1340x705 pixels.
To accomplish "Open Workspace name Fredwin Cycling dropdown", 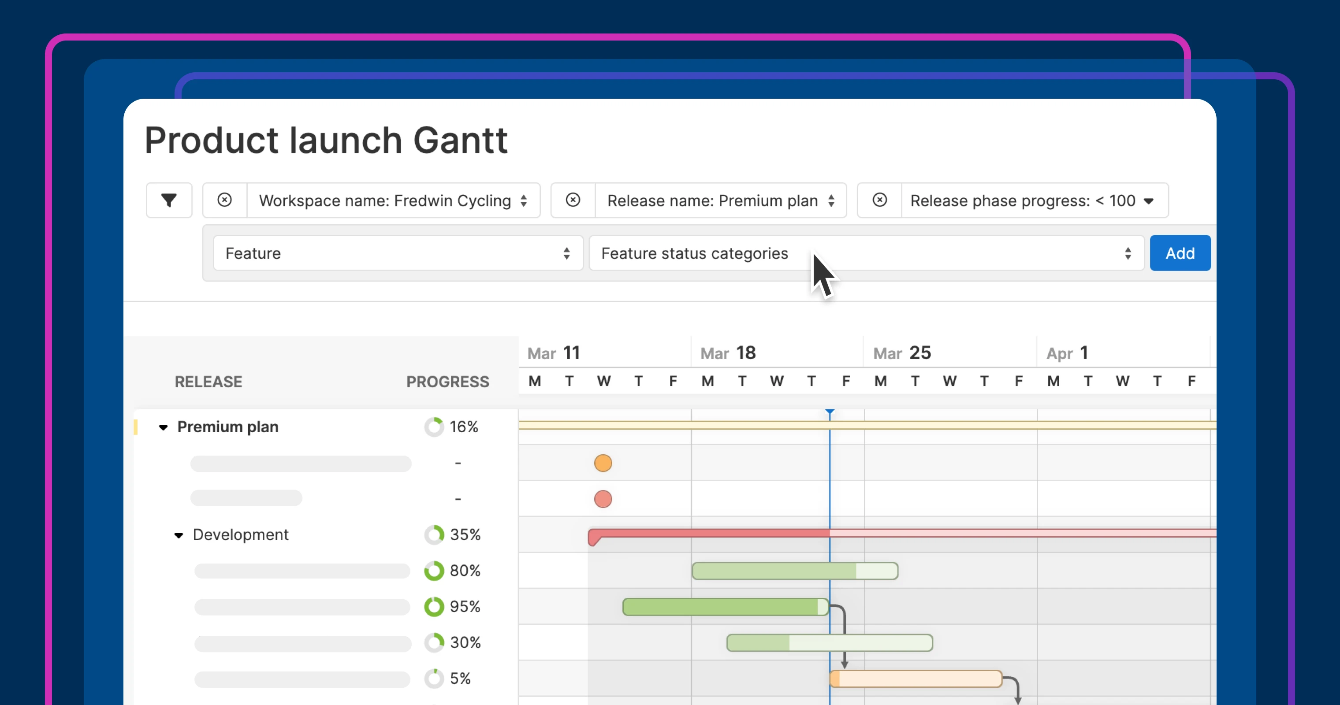I will point(393,200).
